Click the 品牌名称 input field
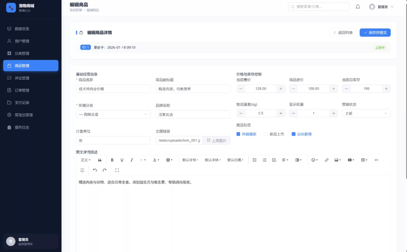 coord(193,114)
